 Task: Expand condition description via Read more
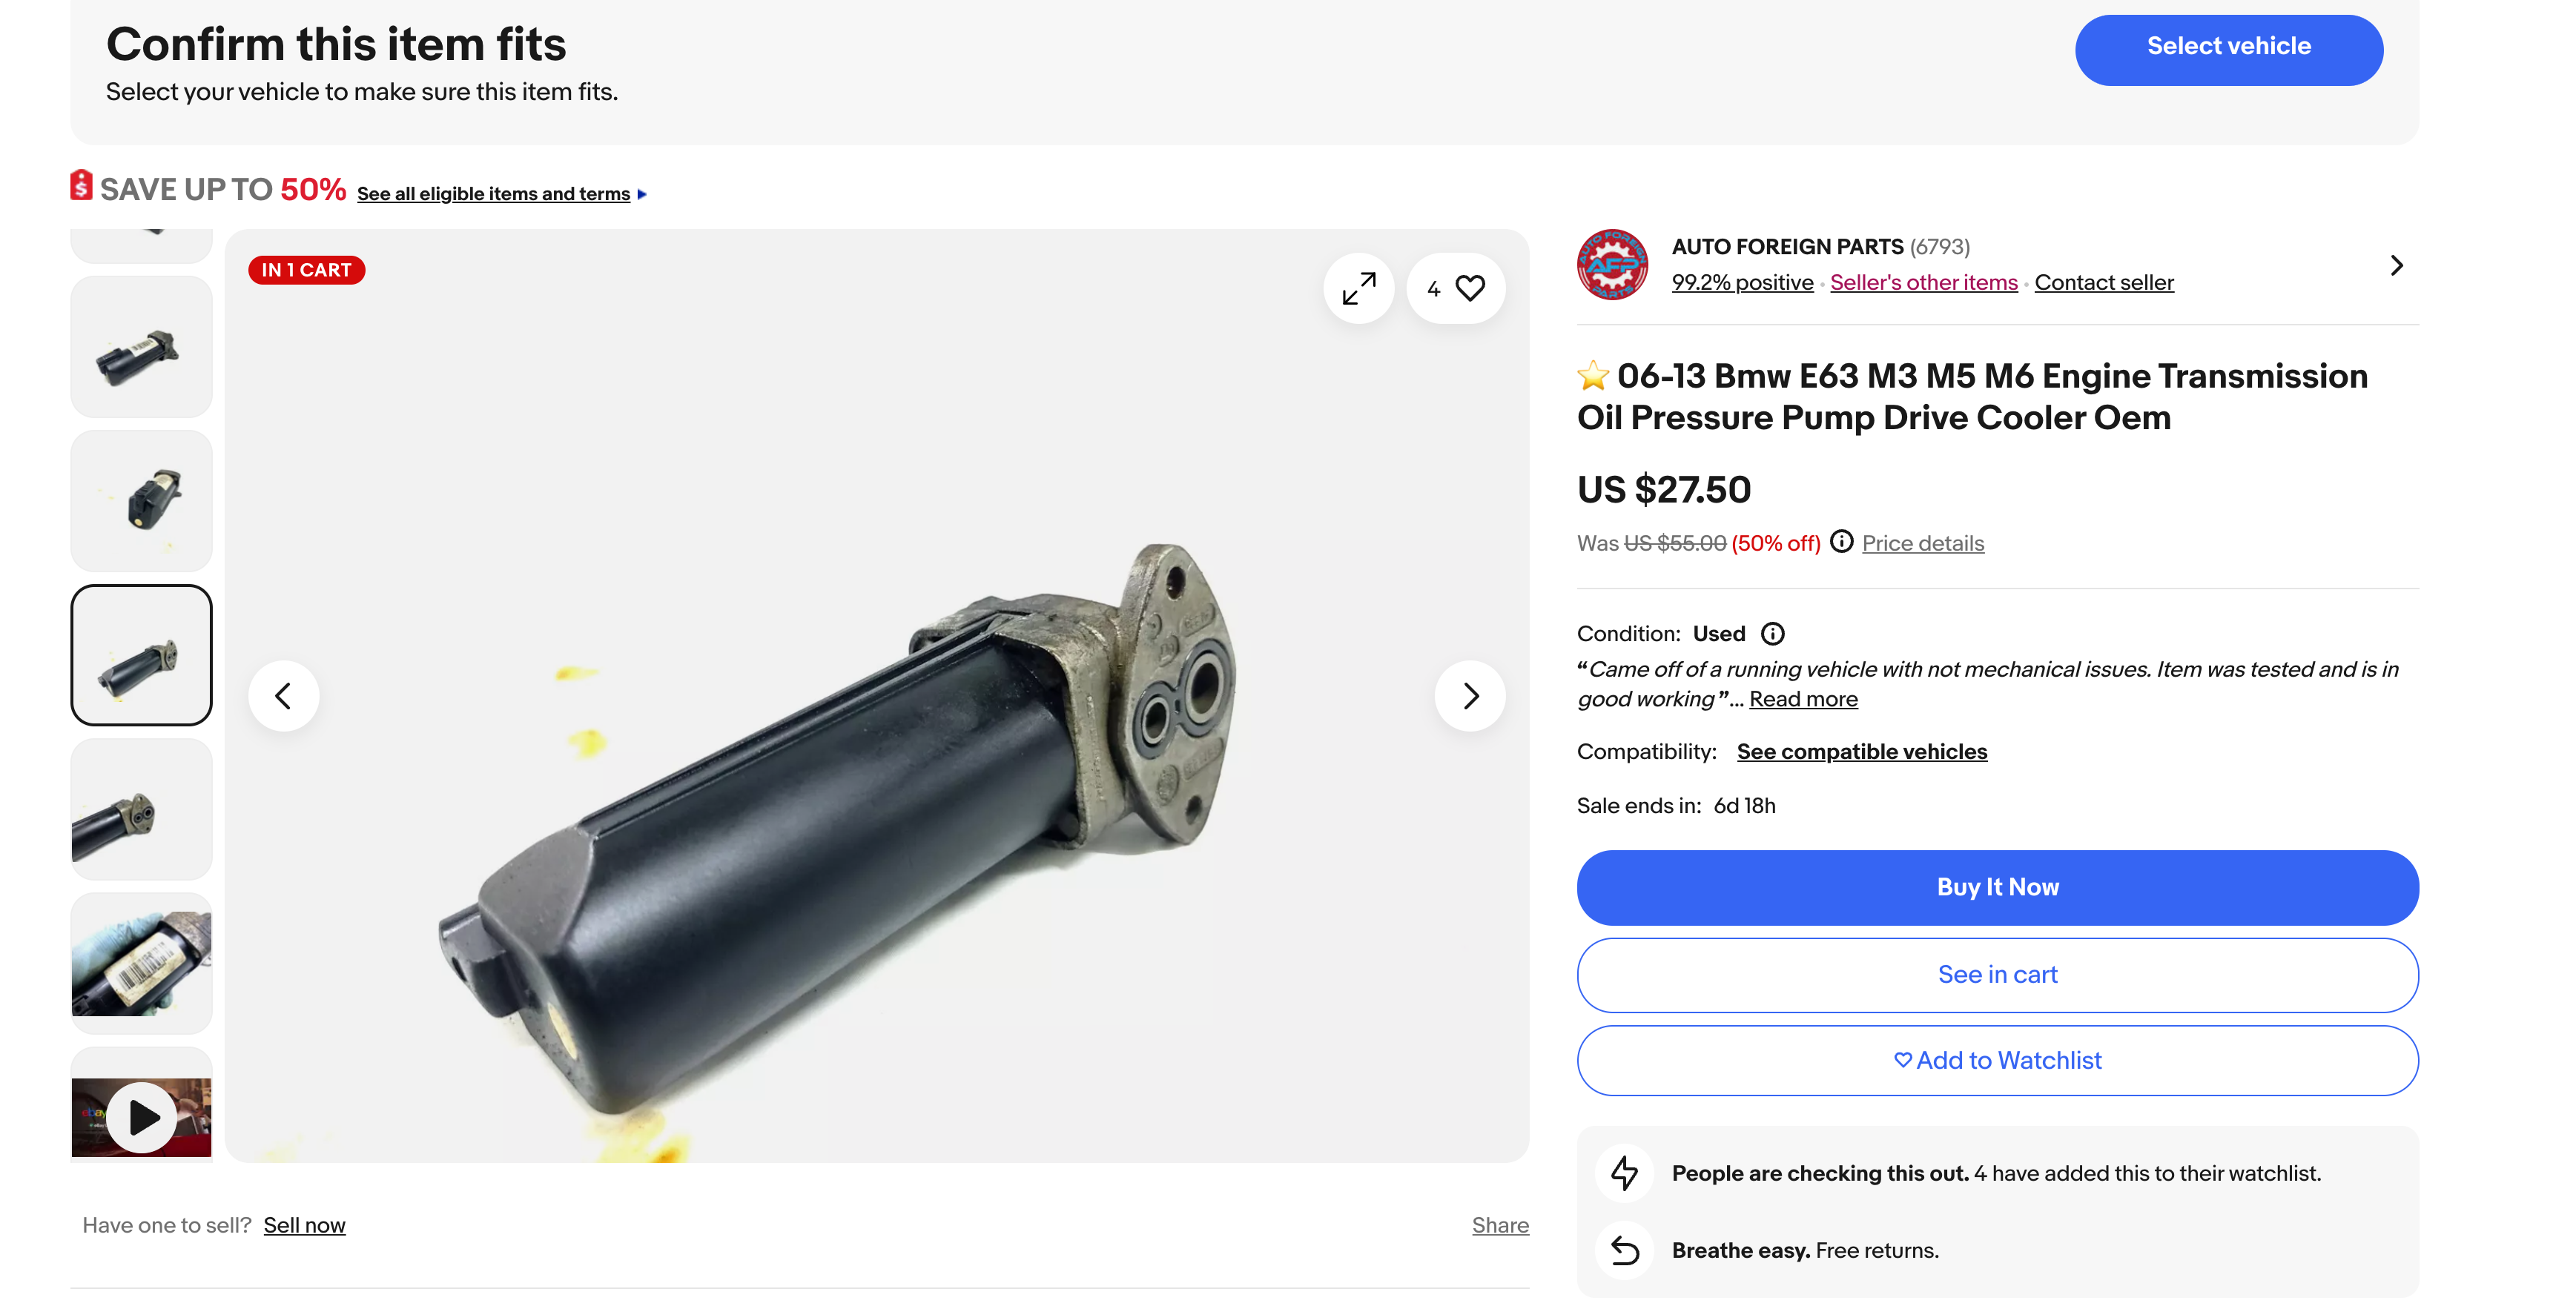(x=1802, y=700)
